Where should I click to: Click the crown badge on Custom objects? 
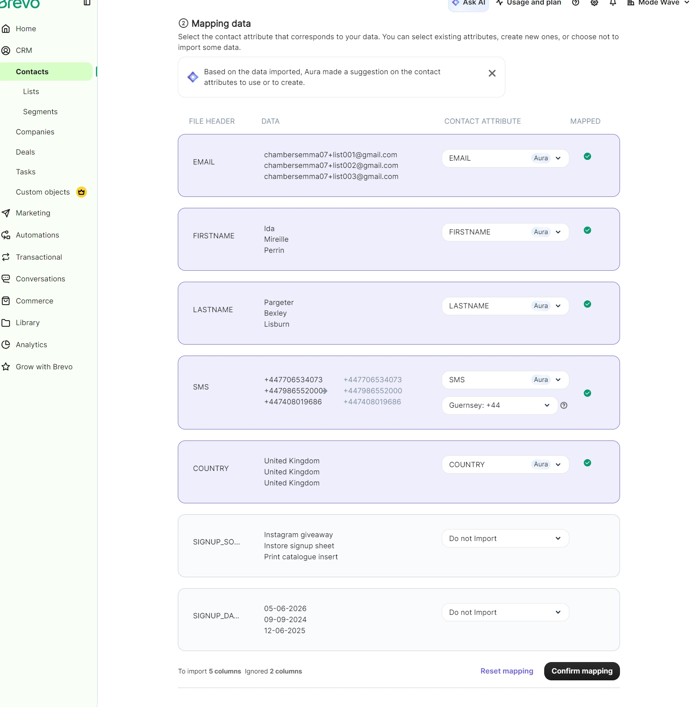(x=81, y=192)
